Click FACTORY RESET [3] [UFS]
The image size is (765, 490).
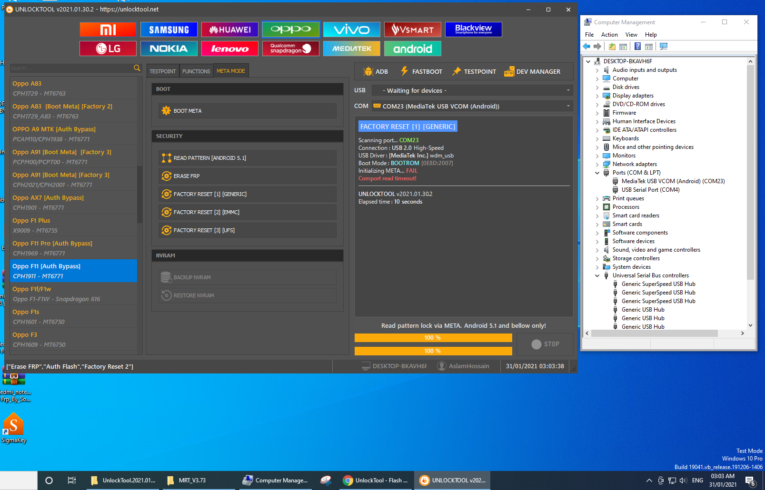click(248, 230)
